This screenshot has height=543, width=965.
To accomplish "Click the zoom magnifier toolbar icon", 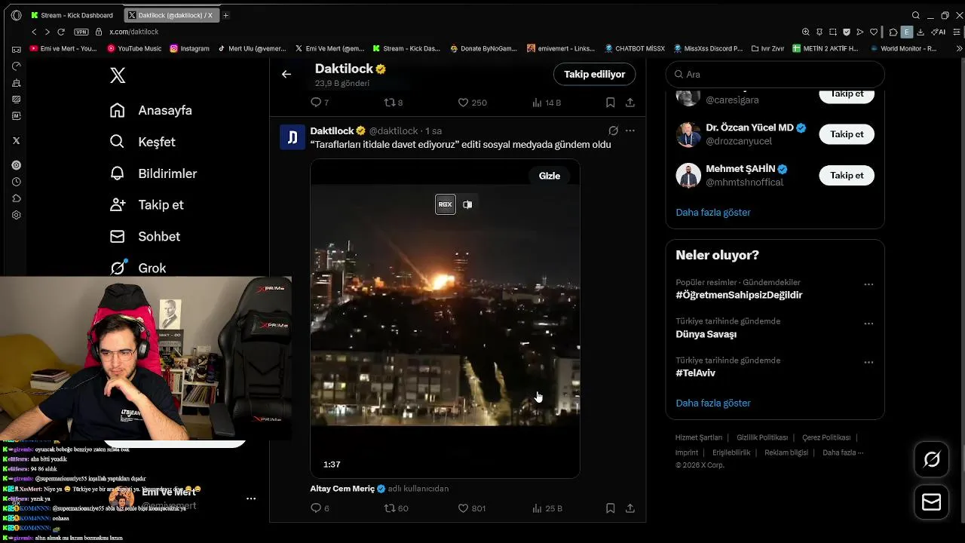I will tap(806, 32).
